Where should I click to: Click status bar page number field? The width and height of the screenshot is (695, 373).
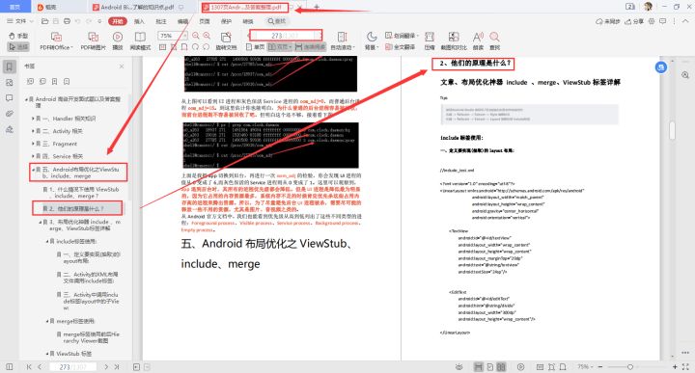coord(73,367)
